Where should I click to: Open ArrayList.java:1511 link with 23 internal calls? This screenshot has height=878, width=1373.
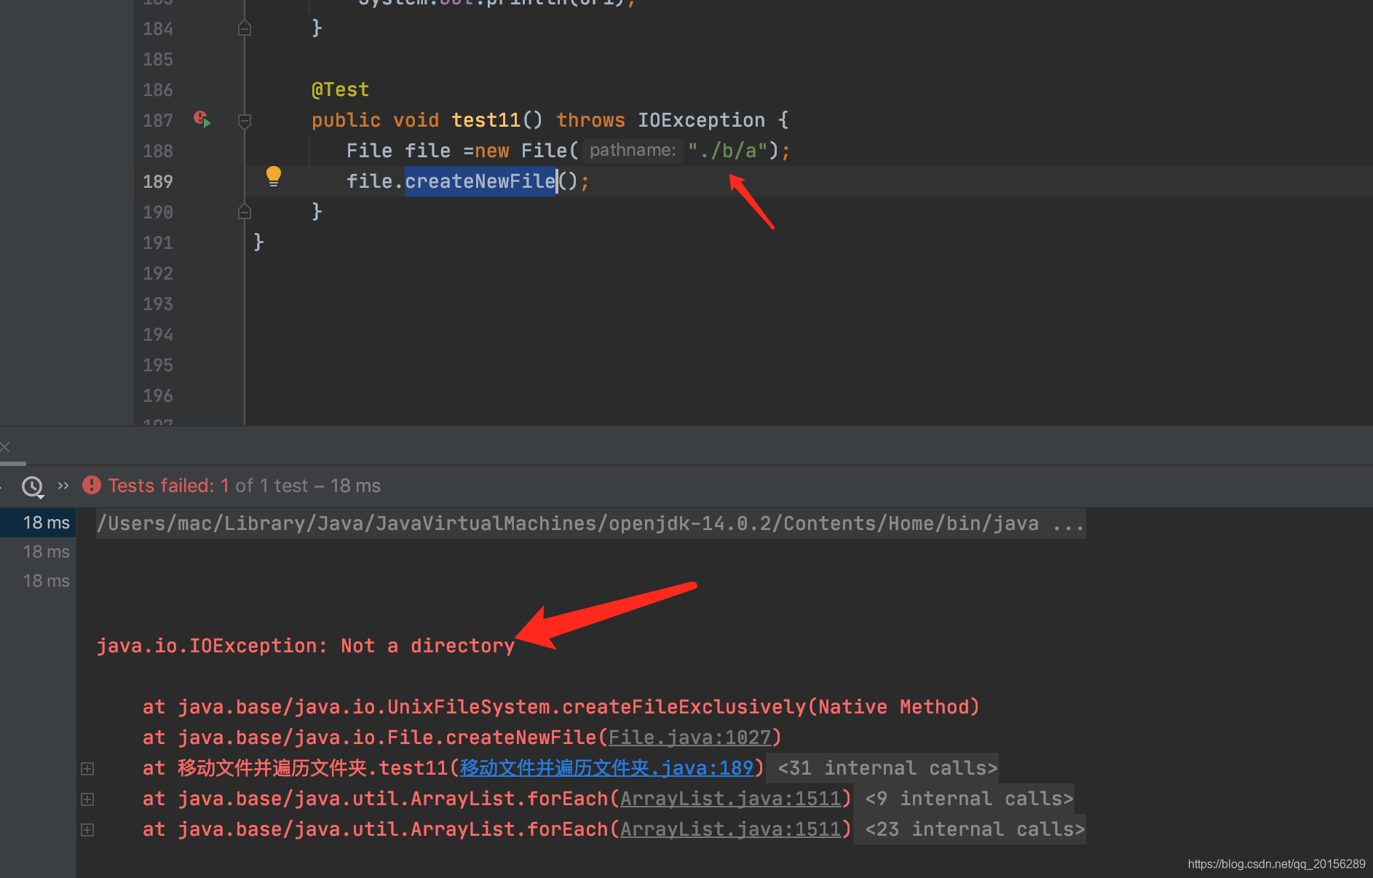[730, 829]
